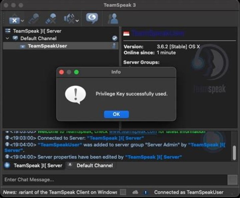
Task: Click the country flag icon in info panel
Action: click(126, 34)
